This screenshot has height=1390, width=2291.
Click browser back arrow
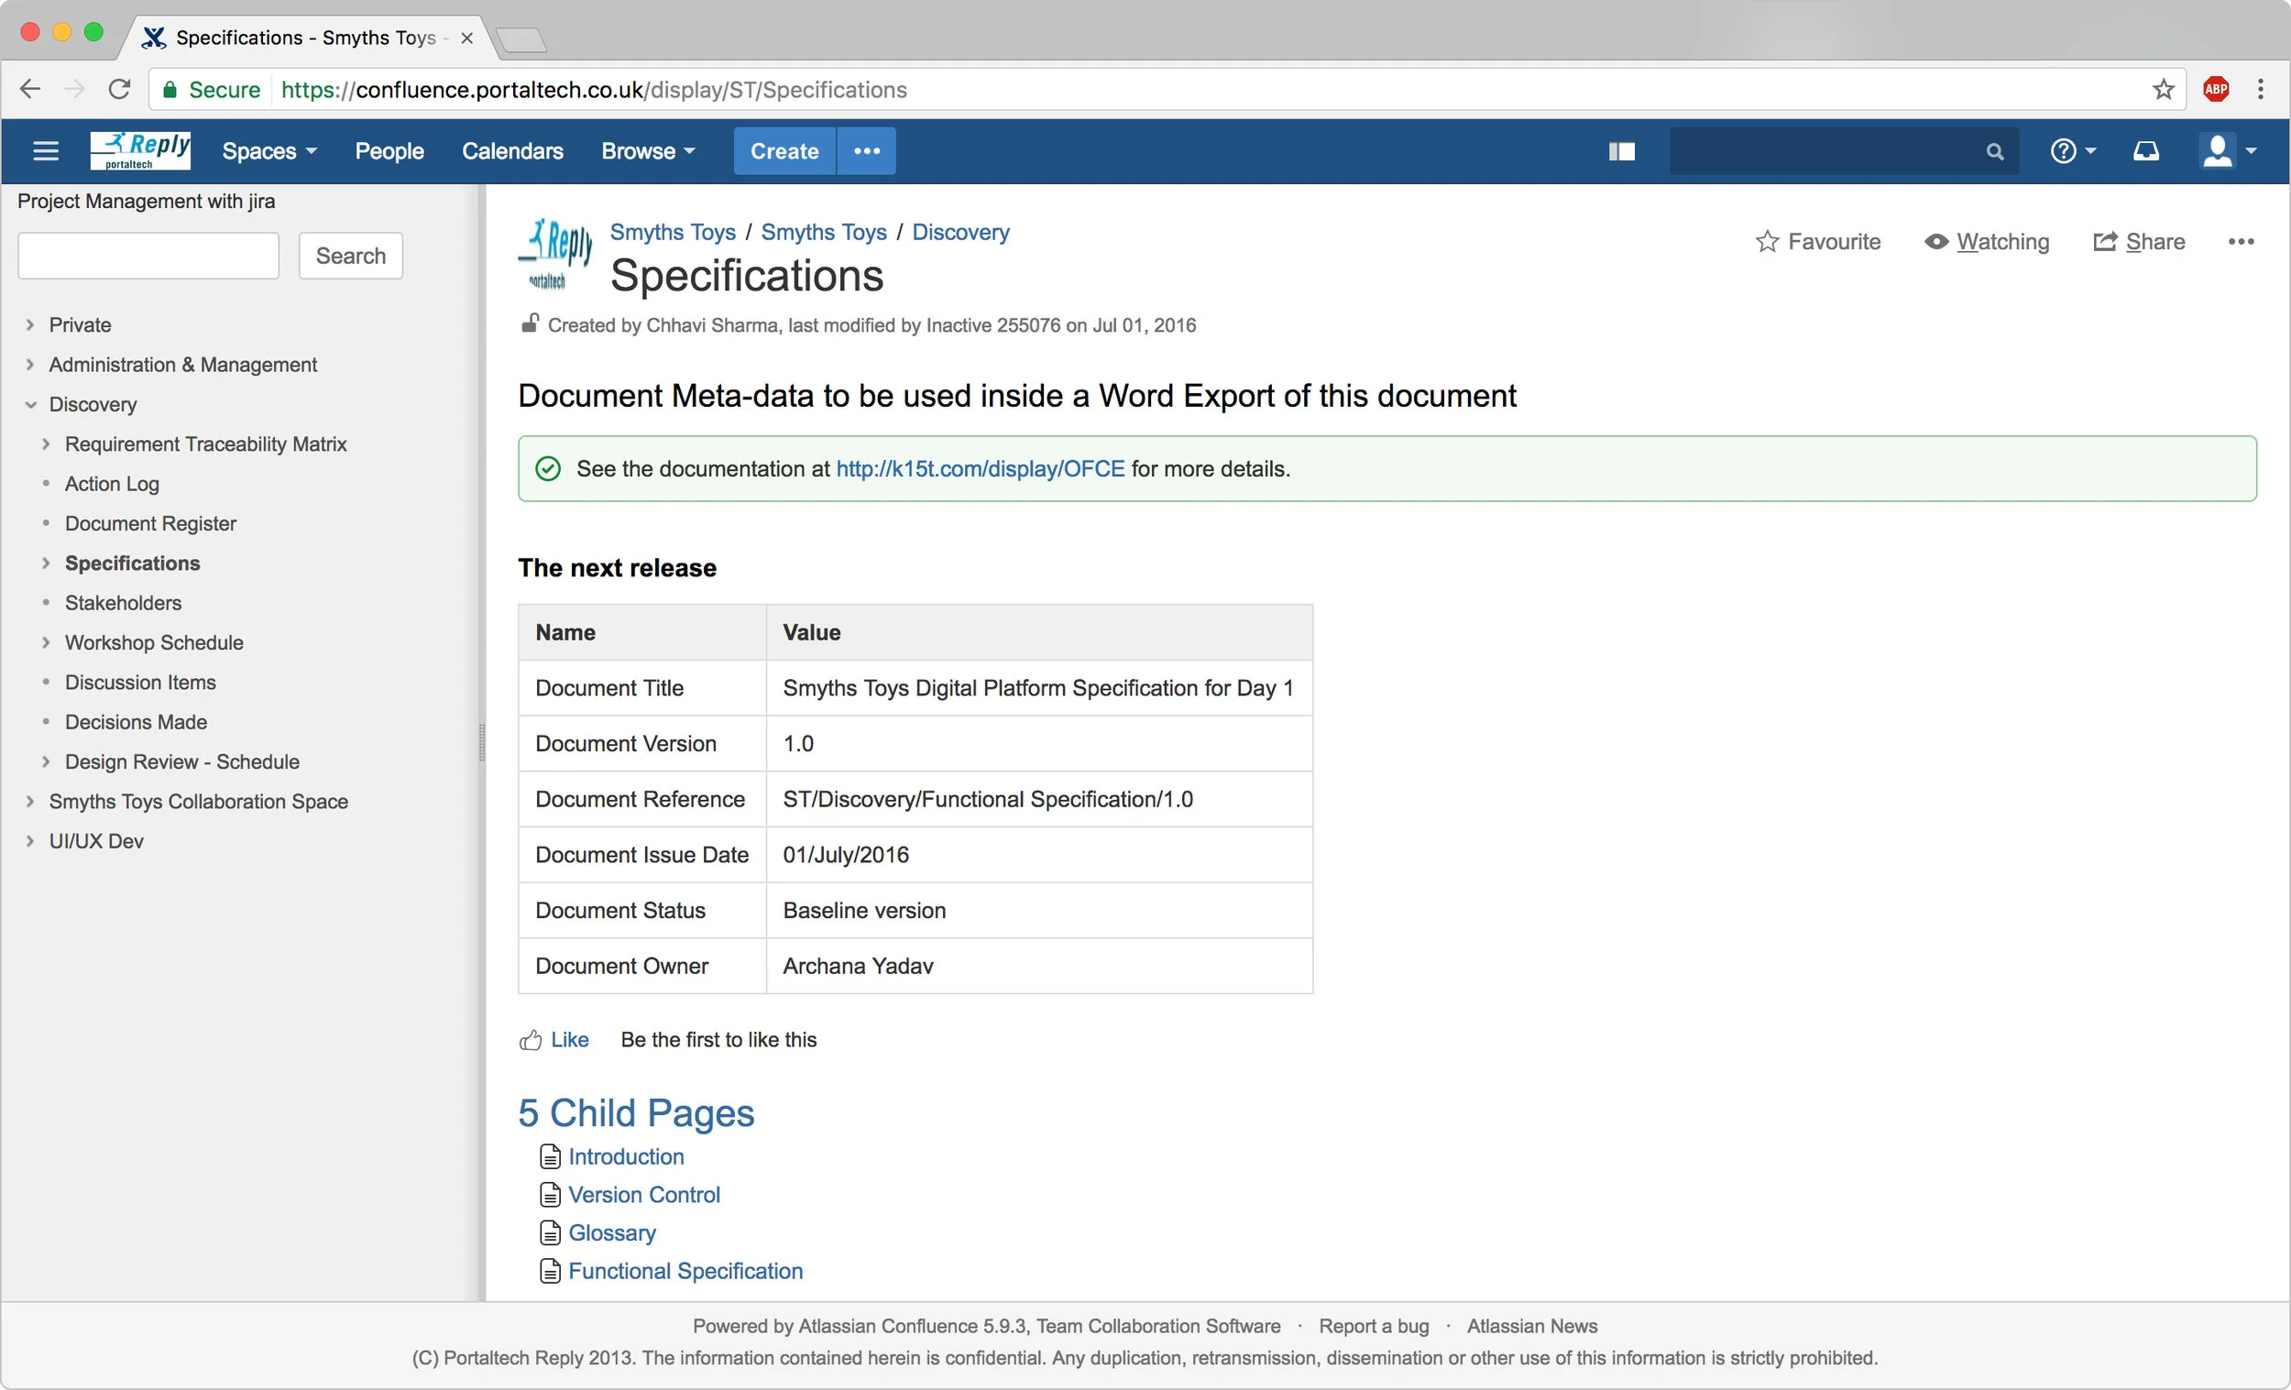pyautogui.click(x=30, y=89)
